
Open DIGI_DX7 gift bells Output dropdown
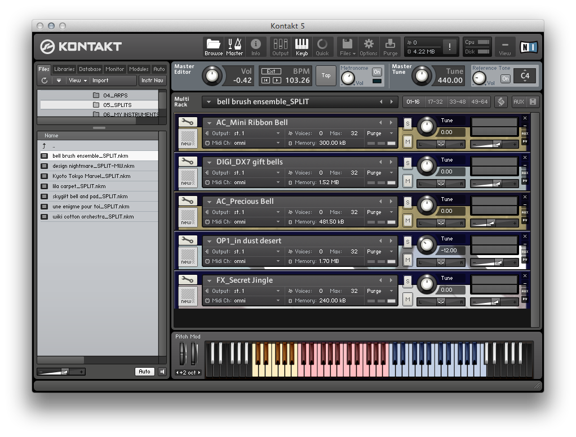coord(278,172)
